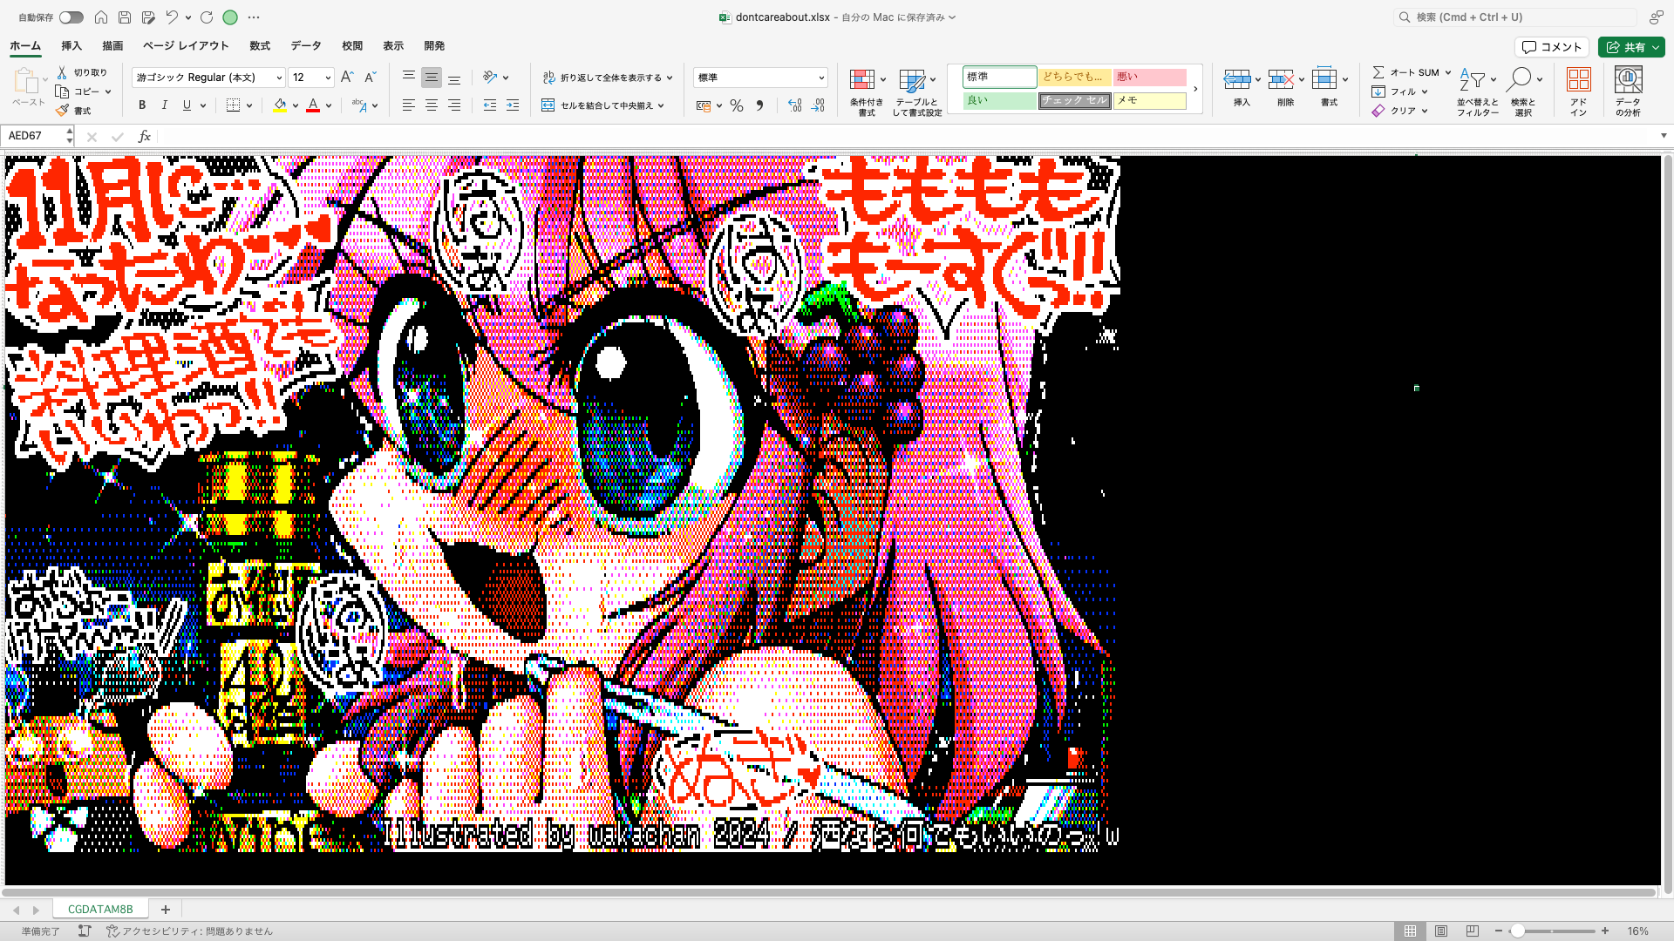Expand Merge and center dropdown arrow

(661, 106)
